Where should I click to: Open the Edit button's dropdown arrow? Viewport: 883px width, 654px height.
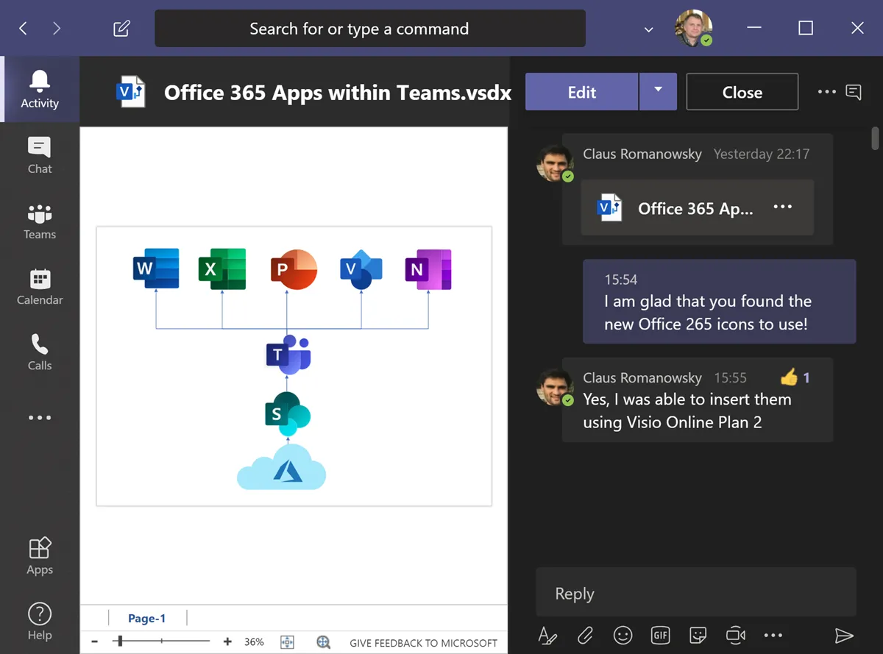(x=659, y=91)
